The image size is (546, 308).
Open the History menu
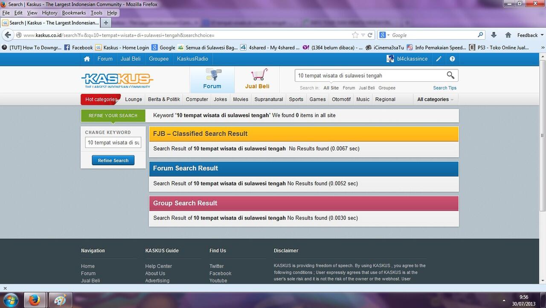[49, 13]
